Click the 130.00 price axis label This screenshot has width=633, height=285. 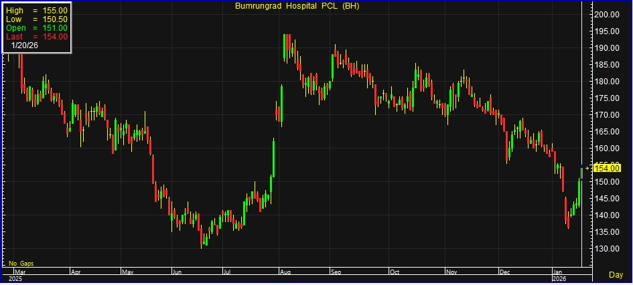pos(606,249)
